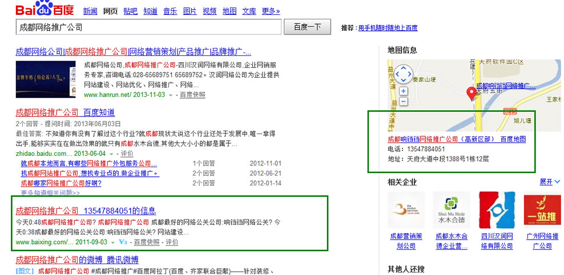Expand the 展开 related companies section
The height and width of the screenshot is (275, 564).
[550, 182]
